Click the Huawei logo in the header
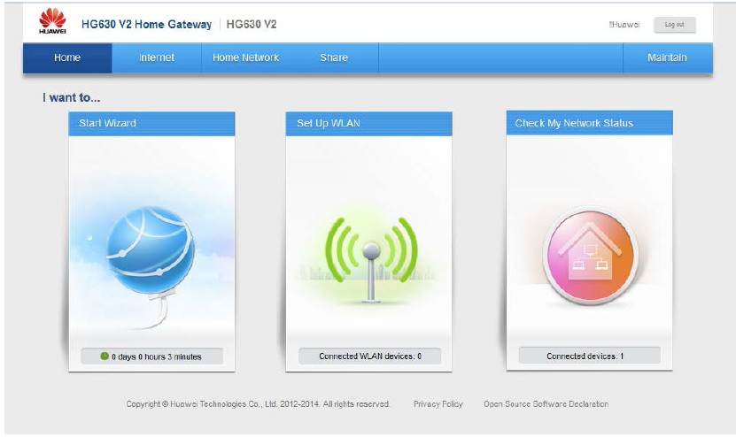The image size is (736, 437). (x=52, y=21)
